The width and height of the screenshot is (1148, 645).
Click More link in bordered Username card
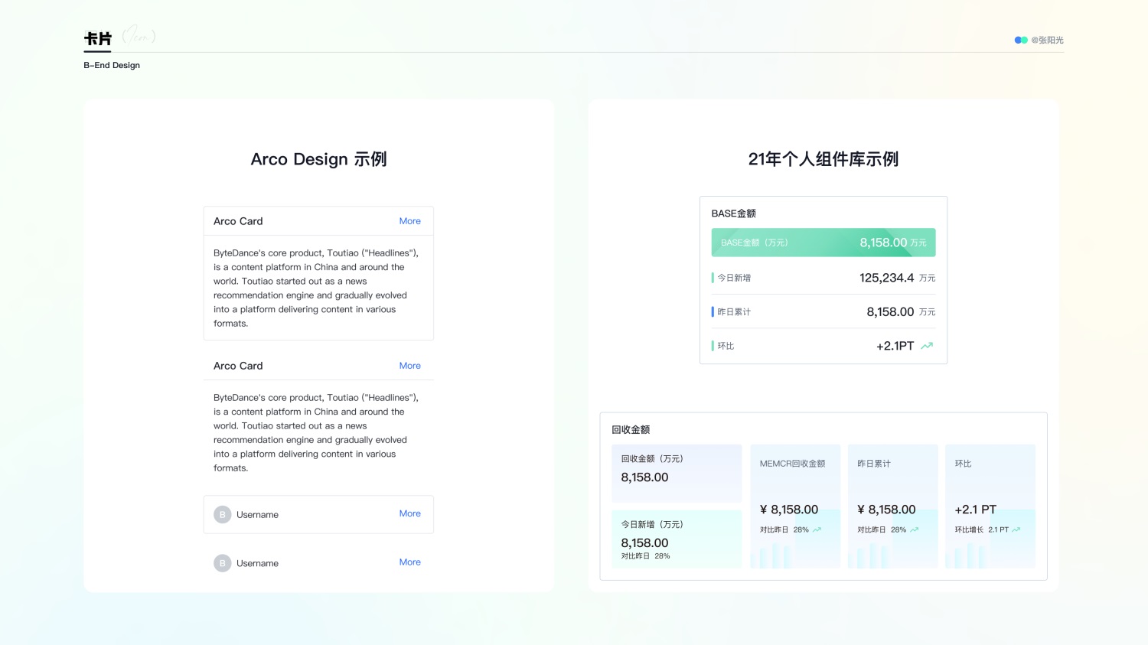pyautogui.click(x=409, y=513)
